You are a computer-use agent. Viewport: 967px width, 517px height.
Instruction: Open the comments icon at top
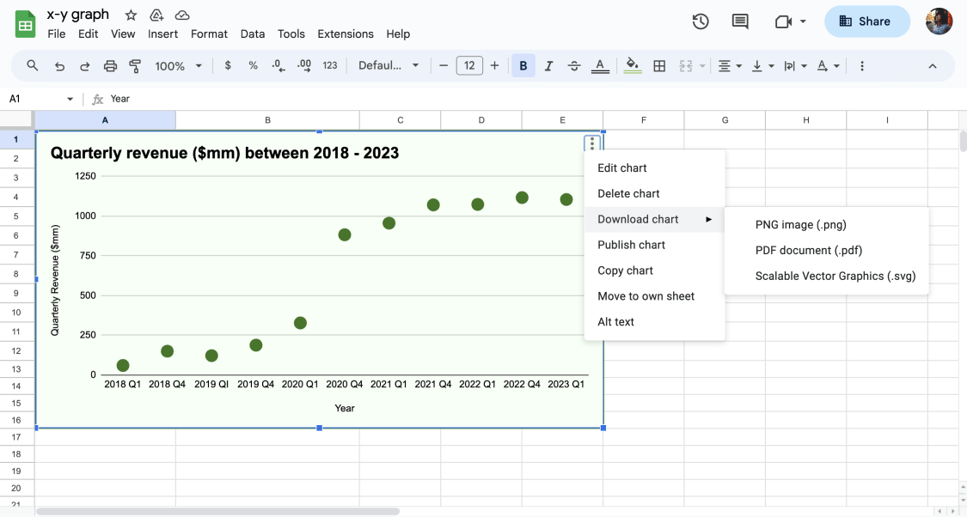tap(740, 21)
